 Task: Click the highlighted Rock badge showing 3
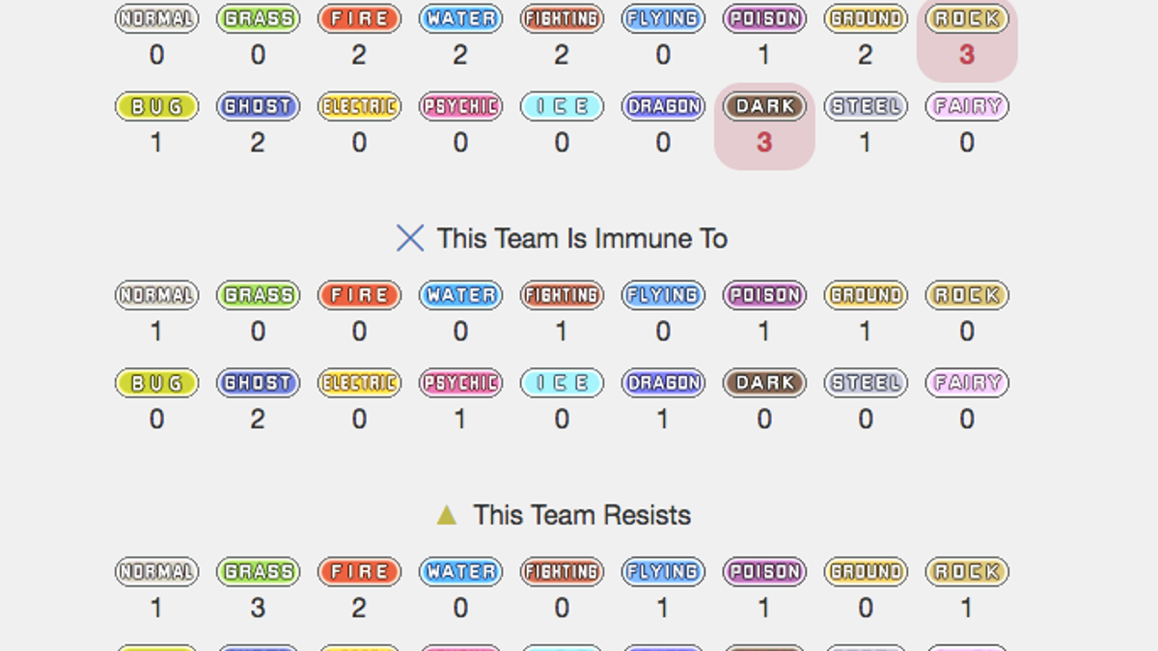click(x=967, y=18)
